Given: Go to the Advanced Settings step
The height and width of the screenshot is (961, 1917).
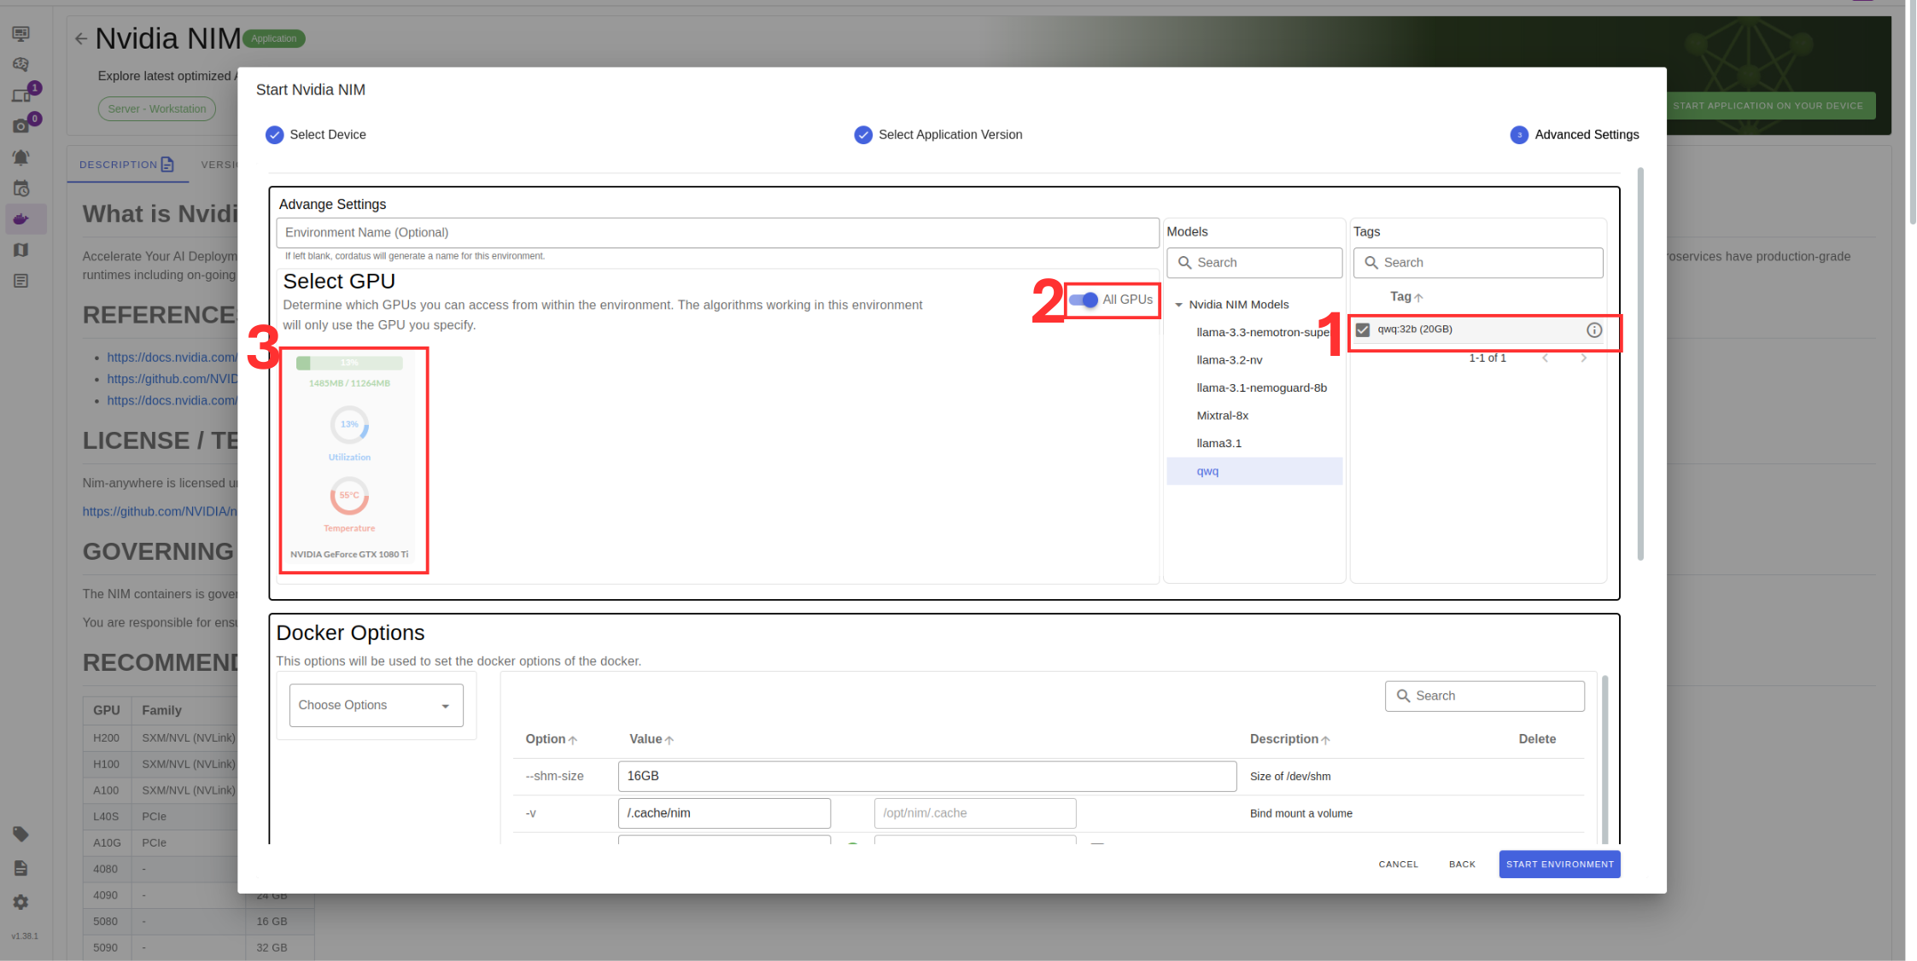Looking at the screenshot, I should pos(1575,135).
